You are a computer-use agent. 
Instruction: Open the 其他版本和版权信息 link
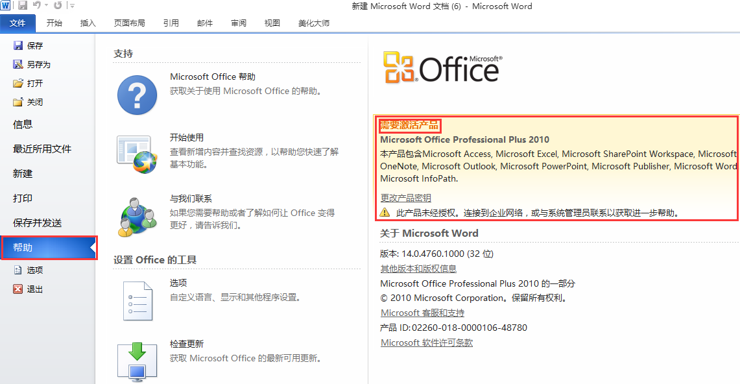pos(418,269)
